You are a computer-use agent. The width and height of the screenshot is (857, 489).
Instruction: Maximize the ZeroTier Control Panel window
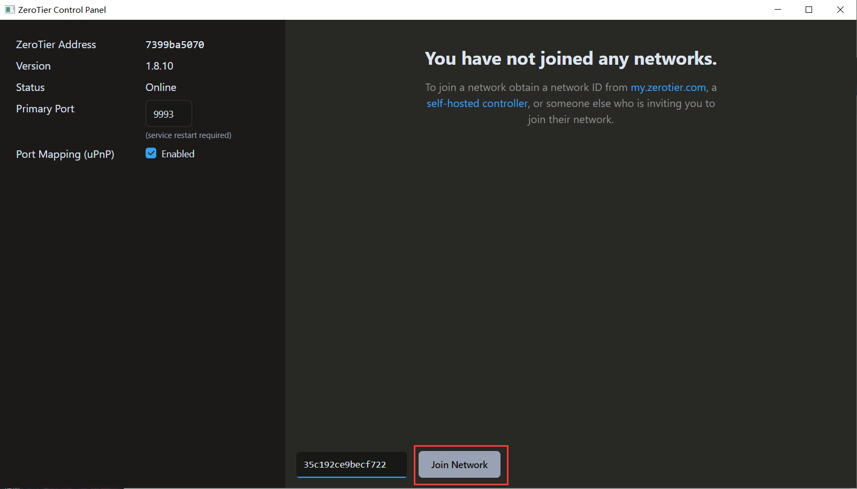(809, 10)
